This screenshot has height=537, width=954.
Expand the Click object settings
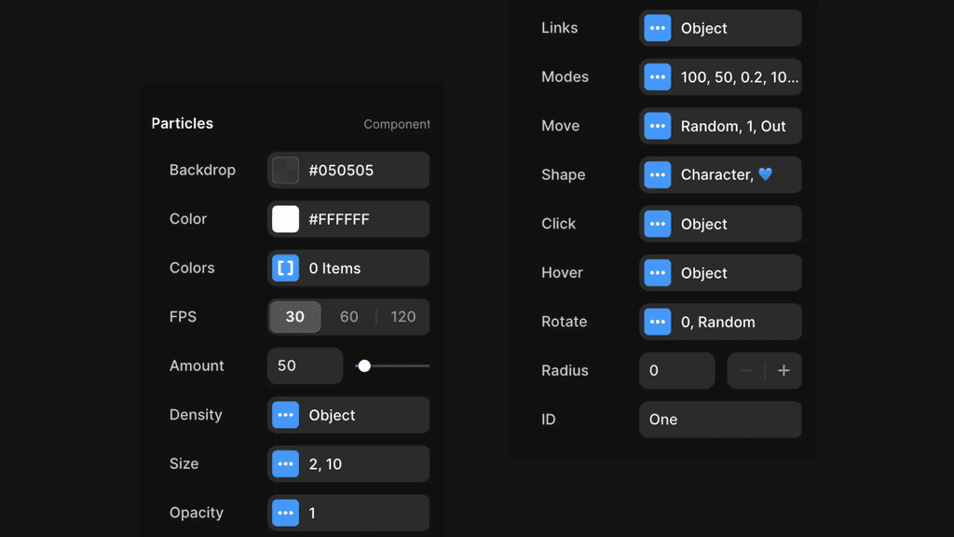[x=657, y=224]
